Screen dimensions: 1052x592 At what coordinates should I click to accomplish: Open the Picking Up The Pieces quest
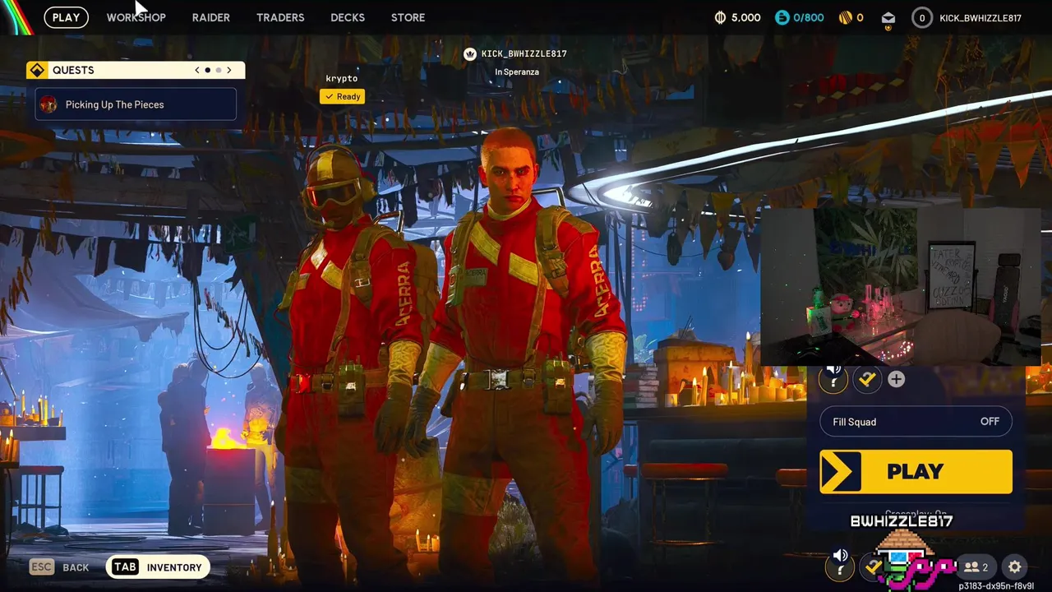pyautogui.click(x=136, y=104)
